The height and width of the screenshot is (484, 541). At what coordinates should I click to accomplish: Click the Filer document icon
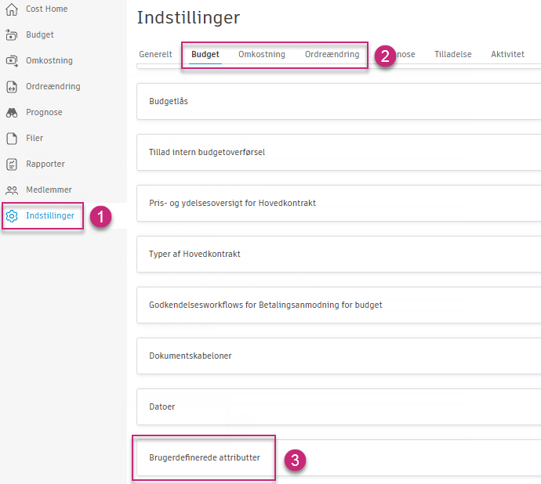click(12, 139)
